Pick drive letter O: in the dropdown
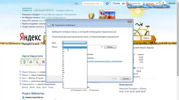179x100 pixels. (75, 68)
